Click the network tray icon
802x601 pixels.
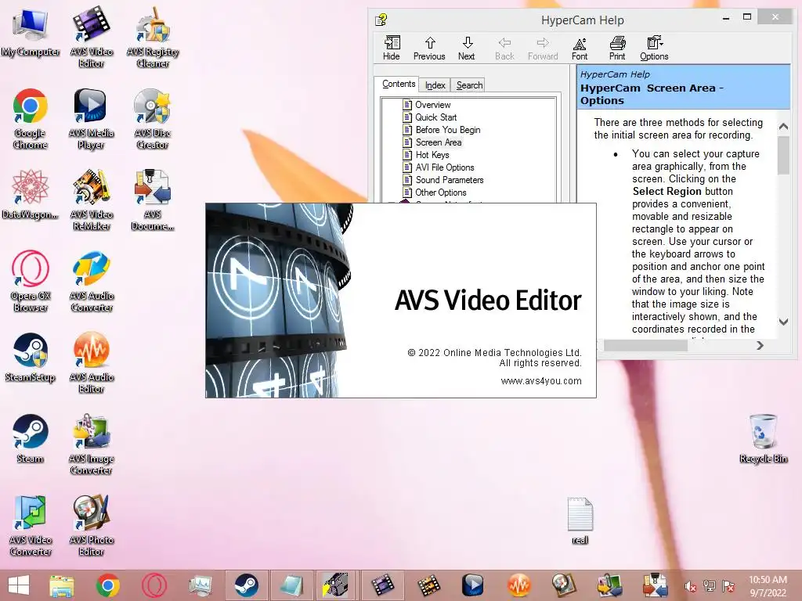pyautogui.click(x=709, y=586)
